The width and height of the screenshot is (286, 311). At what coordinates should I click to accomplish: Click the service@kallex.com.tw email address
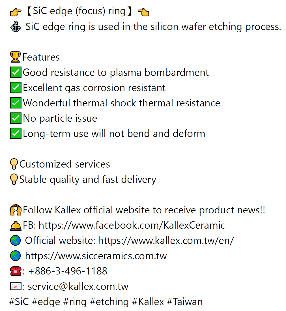tap(78, 287)
